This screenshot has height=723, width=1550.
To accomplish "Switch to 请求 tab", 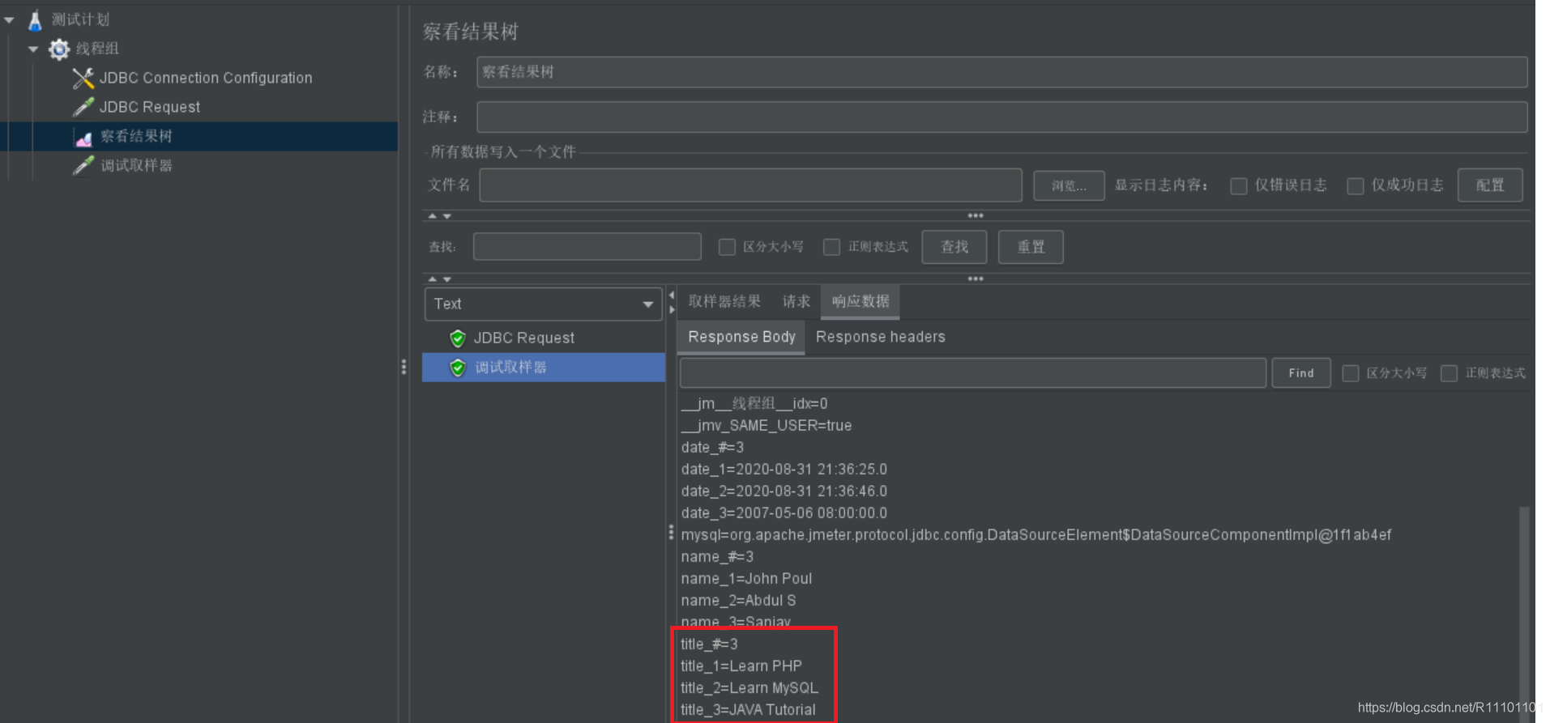I will [796, 301].
